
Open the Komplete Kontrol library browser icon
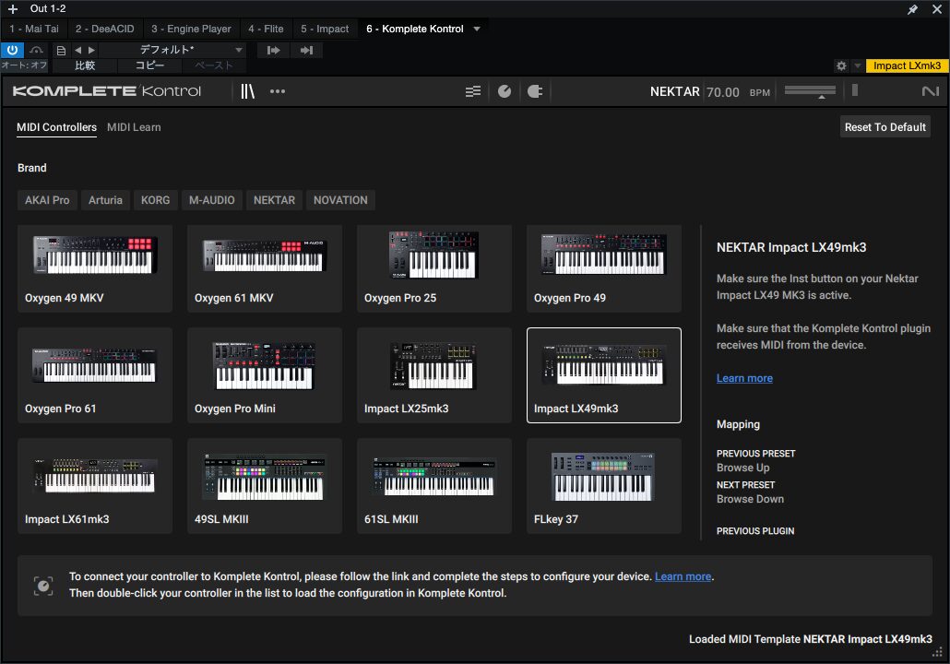(247, 91)
